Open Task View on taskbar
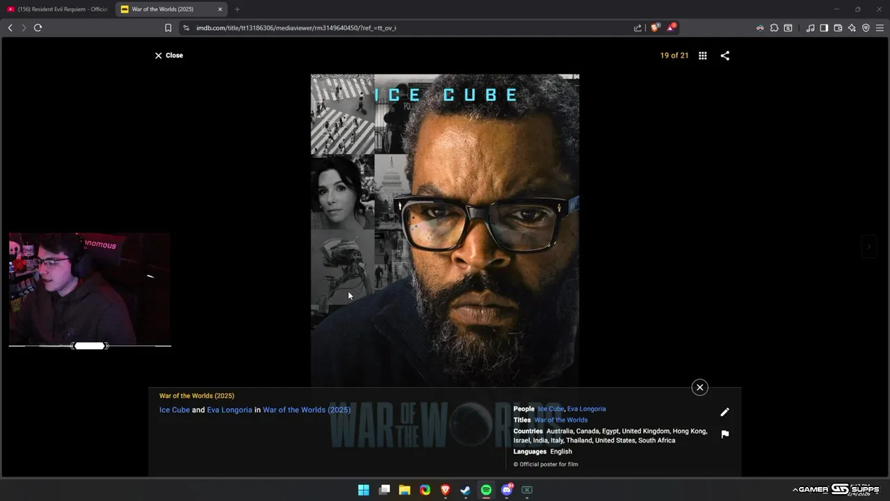This screenshot has height=501, width=890. (x=385, y=490)
